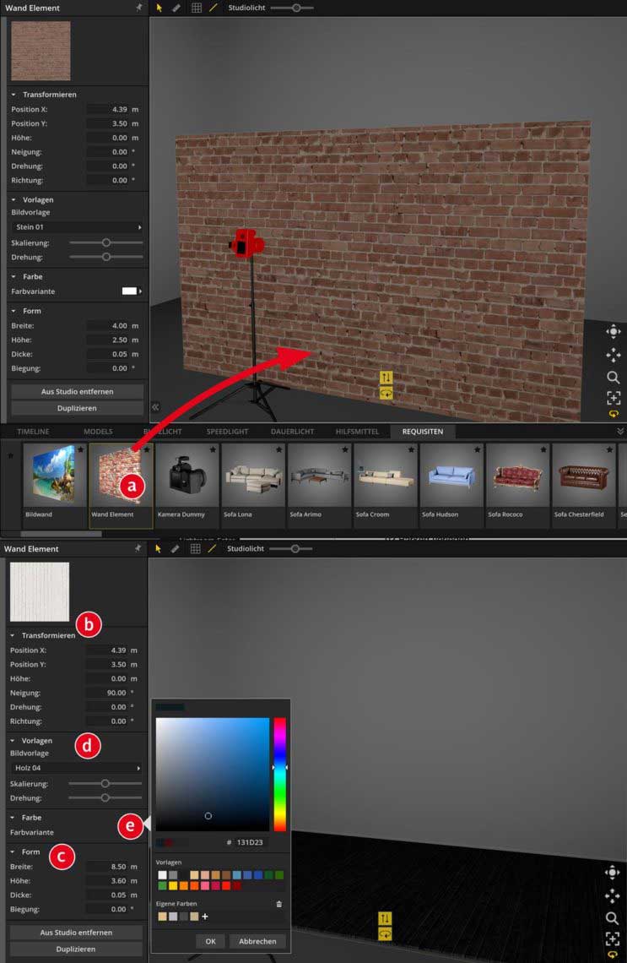
Task: Collapse Transformieren section in the Stein 01 panel
Action: tap(13, 95)
